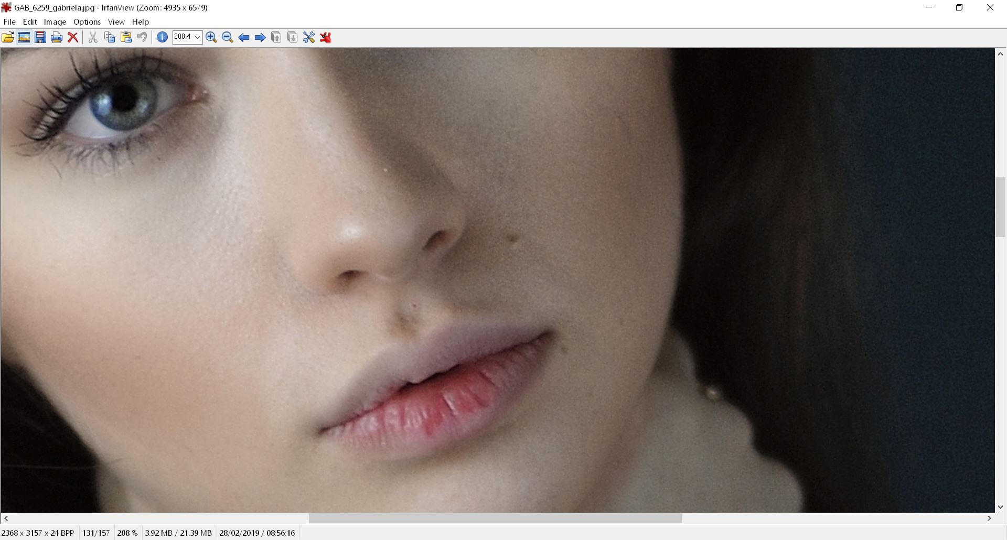
Task: Show image information via blue info icon
Action: [x=163, y=37]
